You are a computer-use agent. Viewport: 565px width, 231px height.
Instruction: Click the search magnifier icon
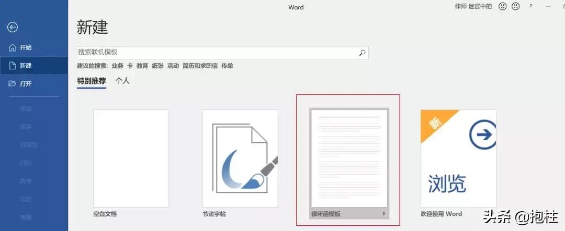362,53
